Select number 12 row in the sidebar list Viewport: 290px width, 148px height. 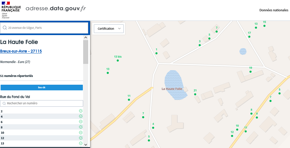42,138
